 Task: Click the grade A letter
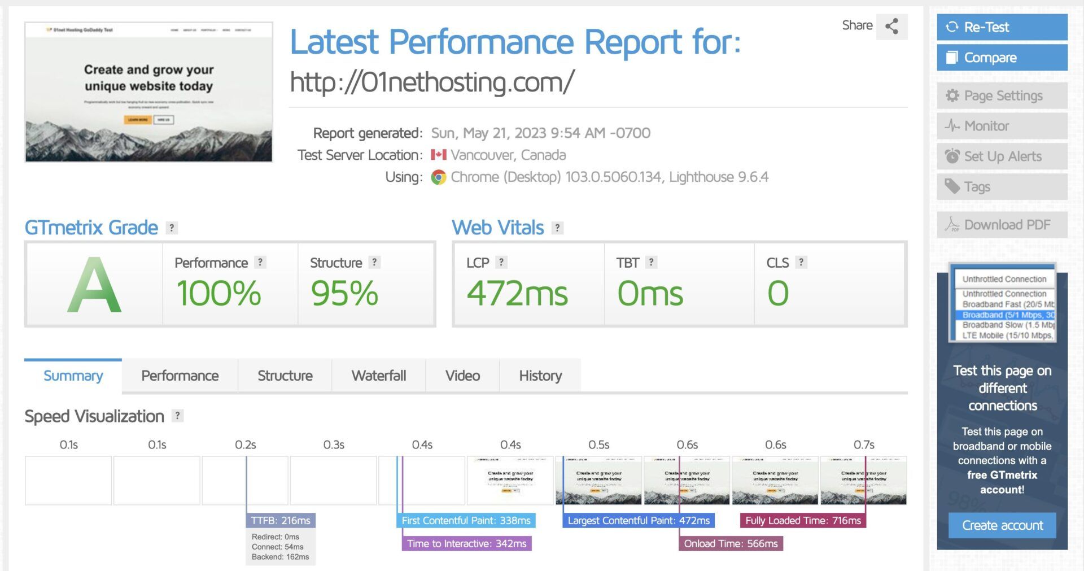point(94,284)
